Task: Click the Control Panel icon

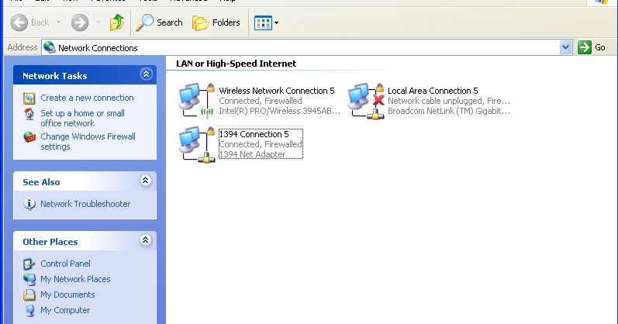Action: [x=29, y=264]
